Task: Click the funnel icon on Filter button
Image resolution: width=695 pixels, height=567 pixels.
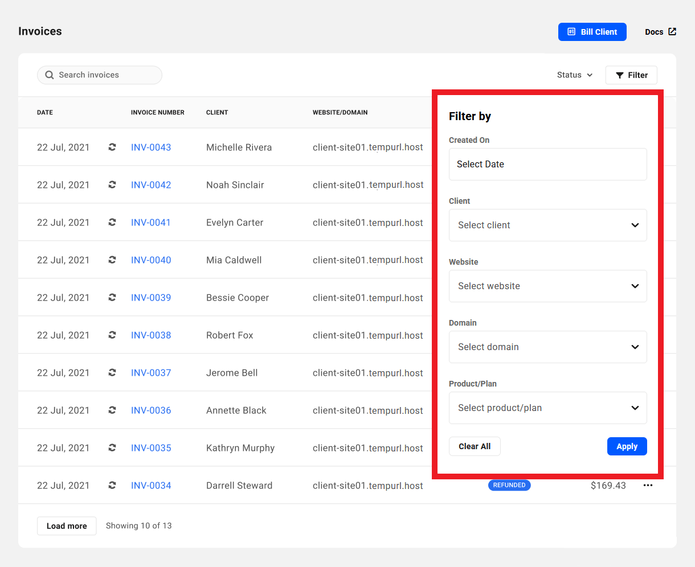Action: [620, 75]
